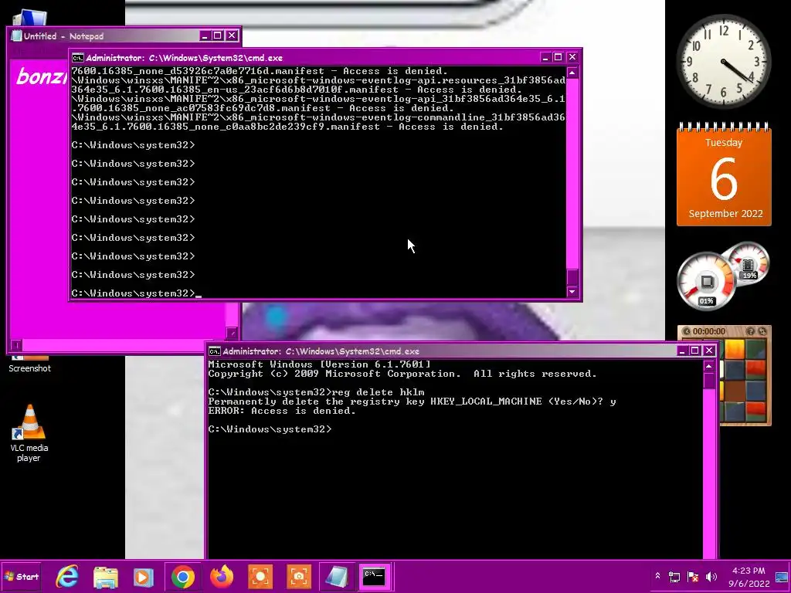791x593 pixels.
Task: Click the CPU usage gauge showing 01%
Action: (706, 281)
